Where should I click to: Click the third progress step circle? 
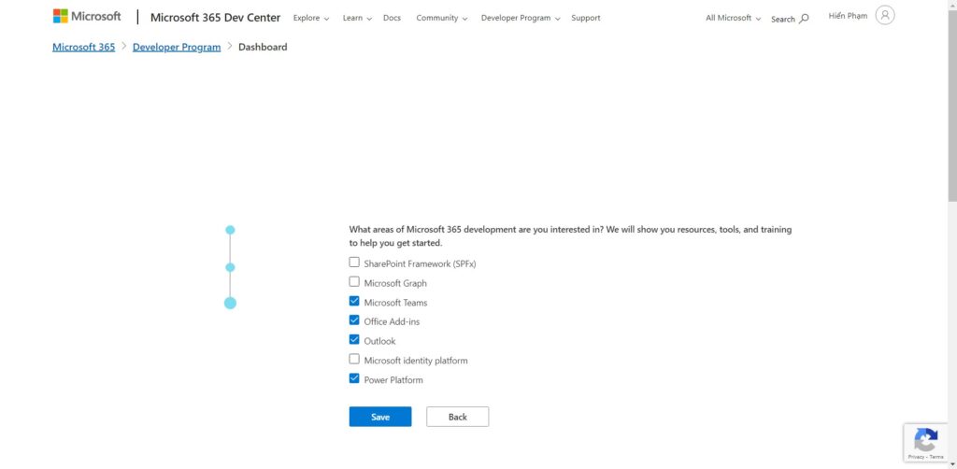(230, 303)
